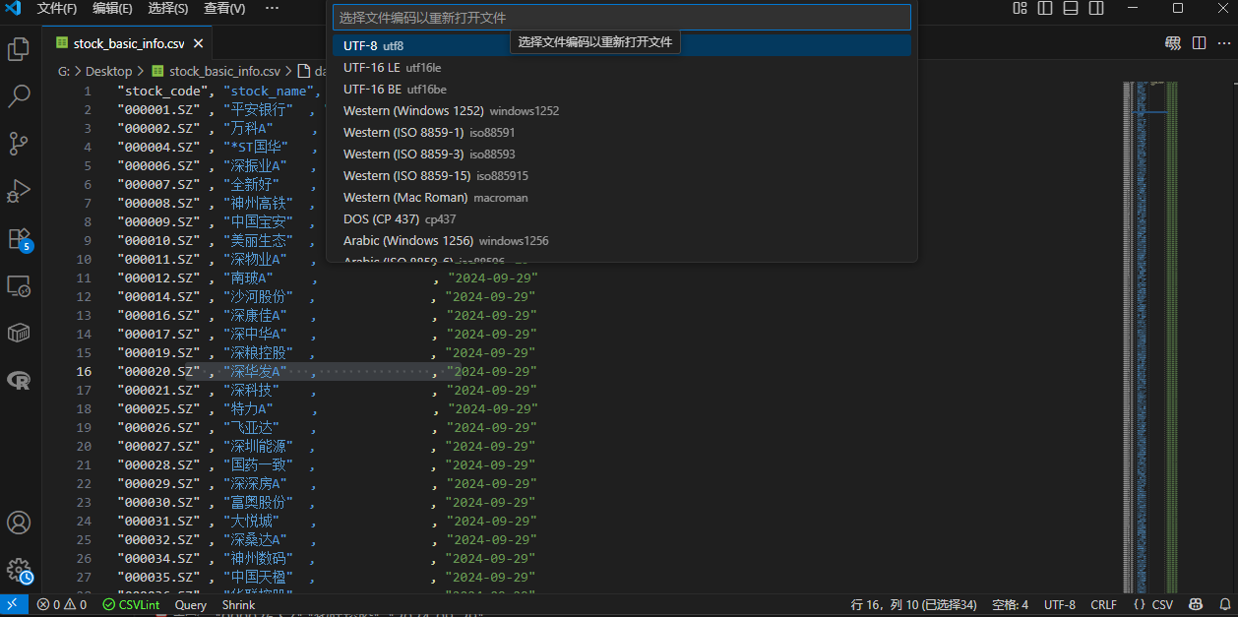Choose Arabic (Windows 1256) encoding

tap(622, 240)
